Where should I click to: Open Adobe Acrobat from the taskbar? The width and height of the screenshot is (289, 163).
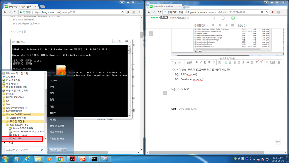(72, 159)
